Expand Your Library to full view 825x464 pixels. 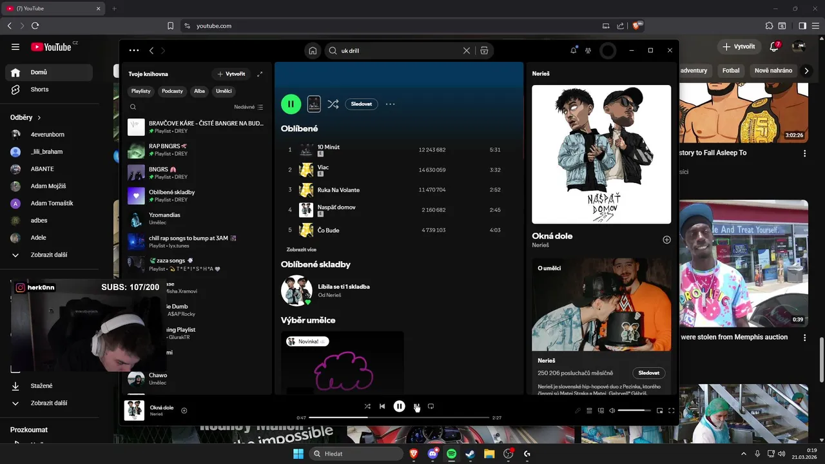pos(260,74)
